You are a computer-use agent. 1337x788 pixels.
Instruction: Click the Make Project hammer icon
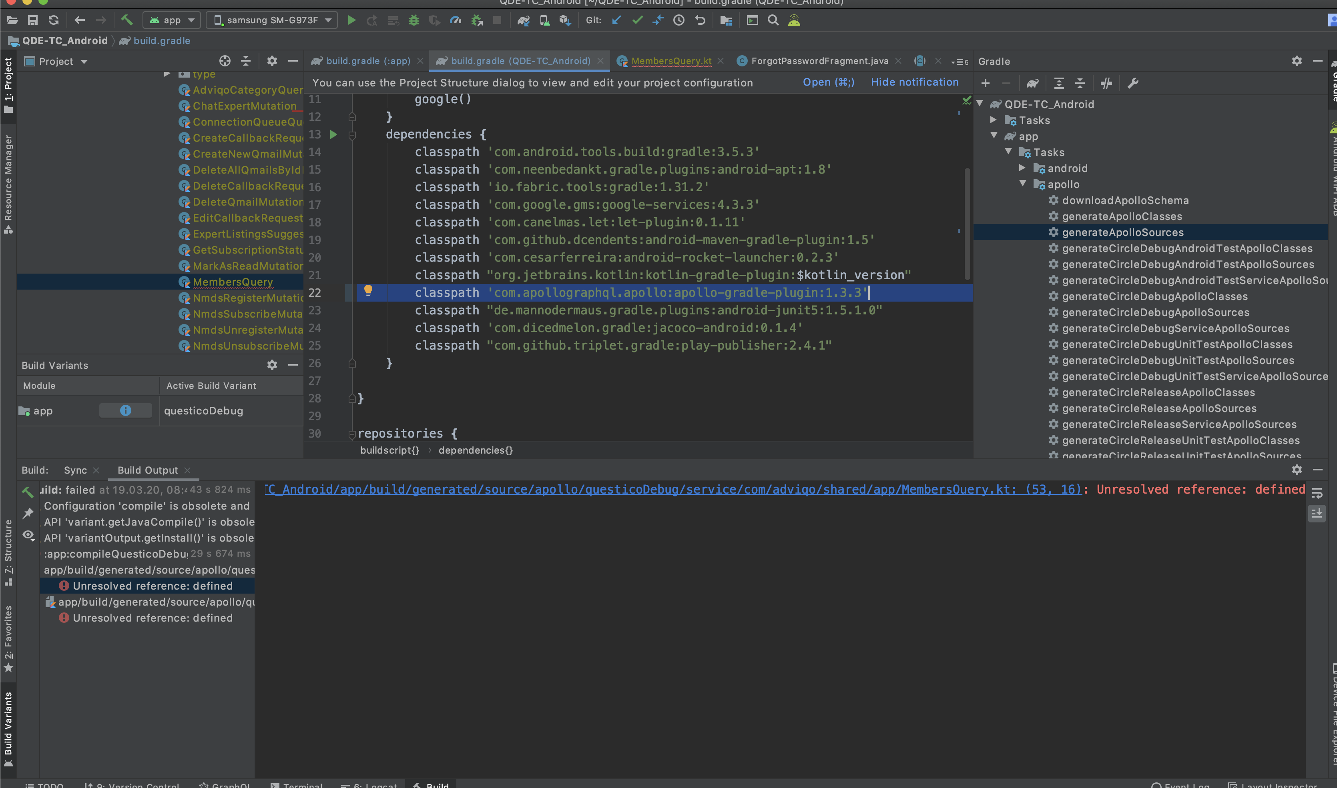[x=126, y=20]
